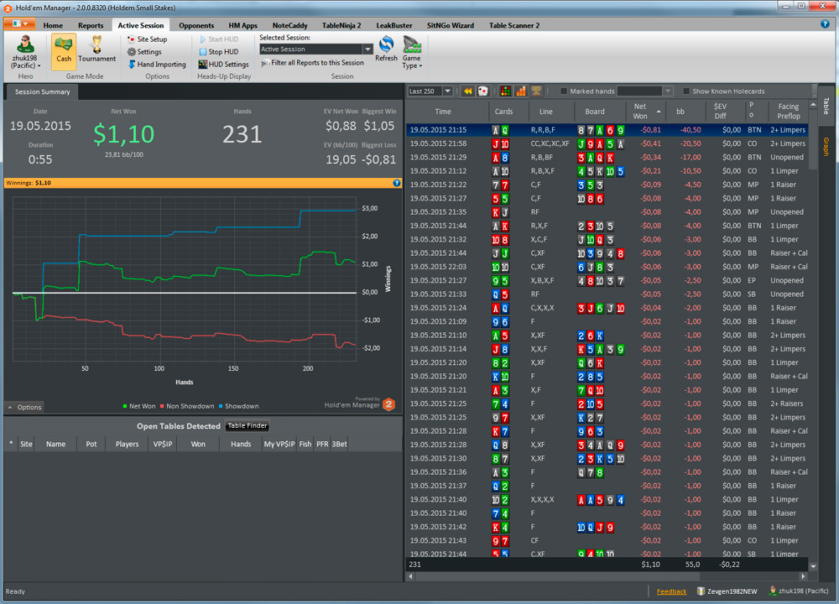The width and height of the screenshot is (839, 604).
Task: Click the orange bar chart icon
Action: (521, 91)
